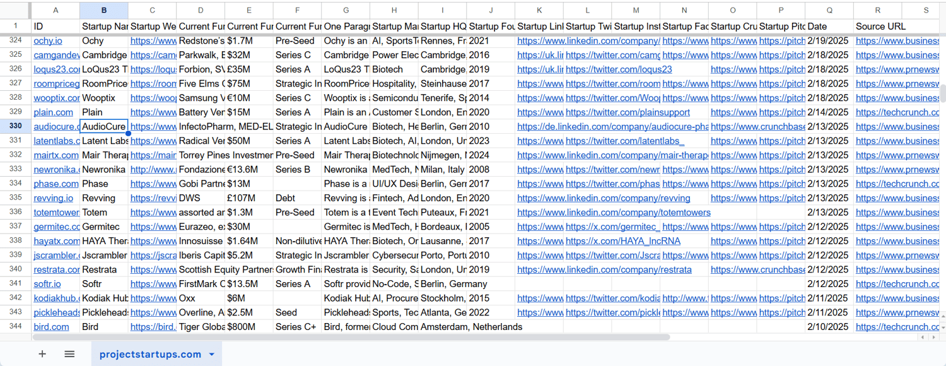
Task: Select the '€10M' funding cell
Action: (249, 98)
